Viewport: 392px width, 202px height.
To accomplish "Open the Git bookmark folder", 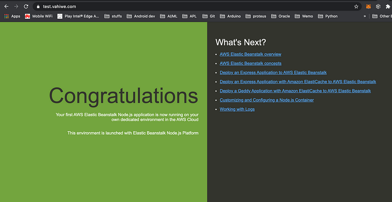I will point(208,16).
